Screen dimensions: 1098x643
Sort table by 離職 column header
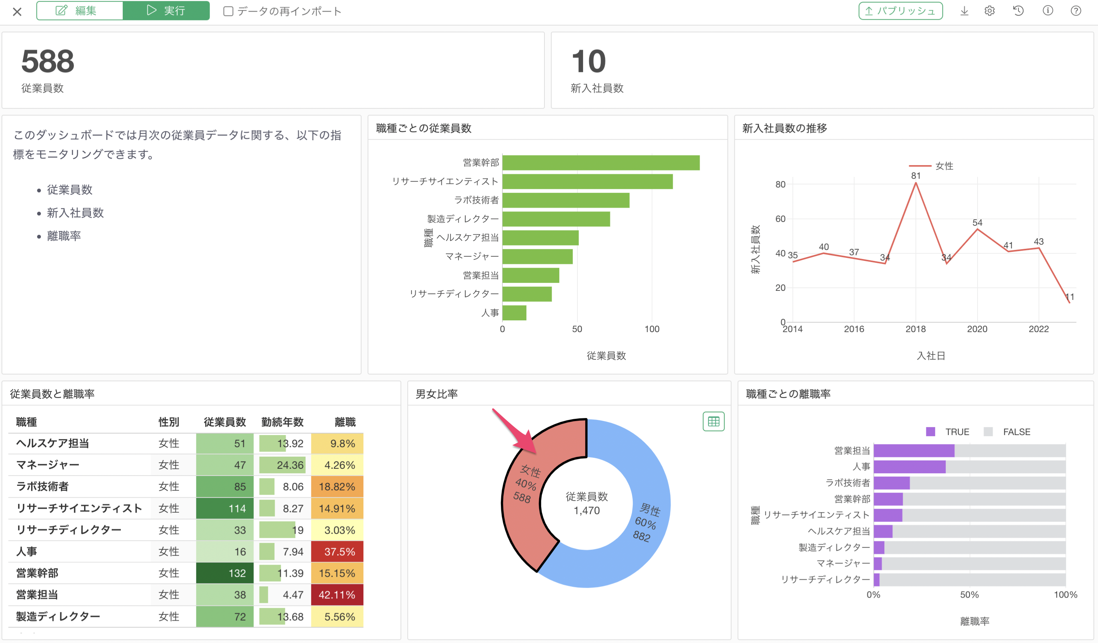pyautogui.click(x=345, y=422)
